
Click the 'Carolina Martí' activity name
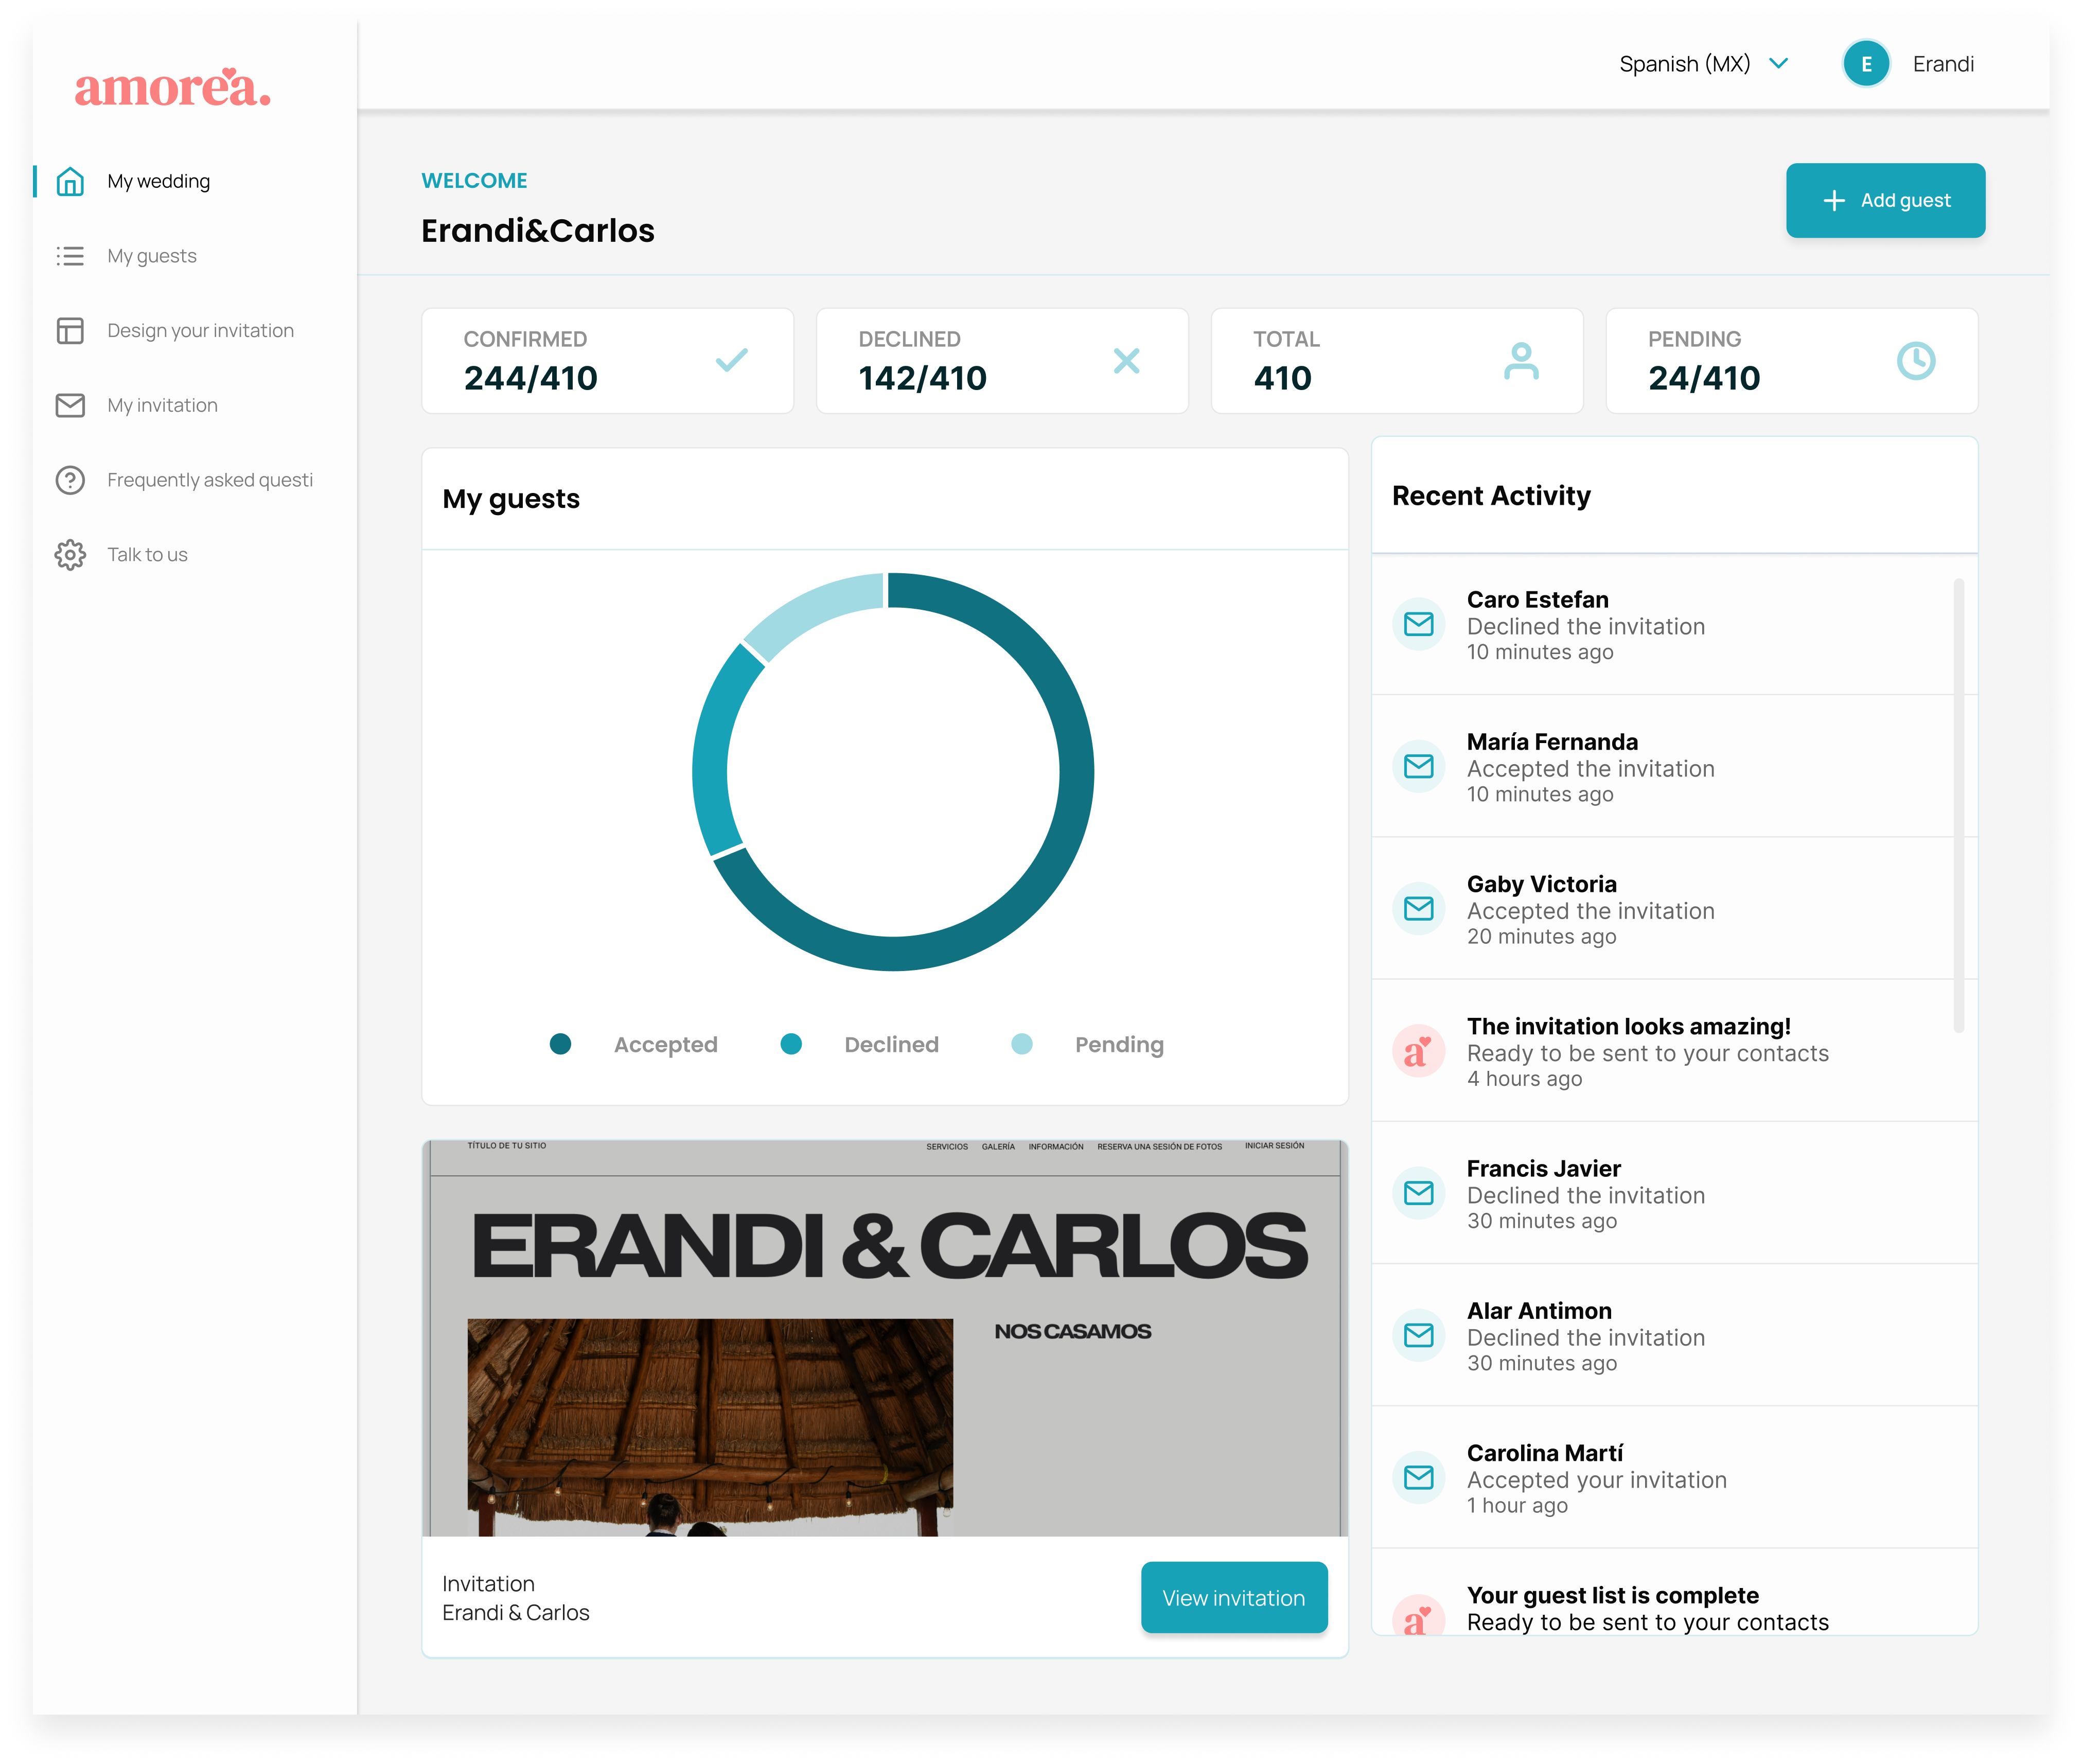click(x=1545, y=1453)
